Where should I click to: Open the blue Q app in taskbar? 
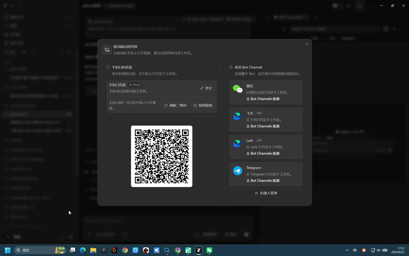(135, 250)
